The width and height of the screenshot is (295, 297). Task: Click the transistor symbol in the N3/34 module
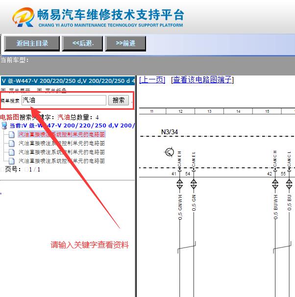[x=170, y=152]
